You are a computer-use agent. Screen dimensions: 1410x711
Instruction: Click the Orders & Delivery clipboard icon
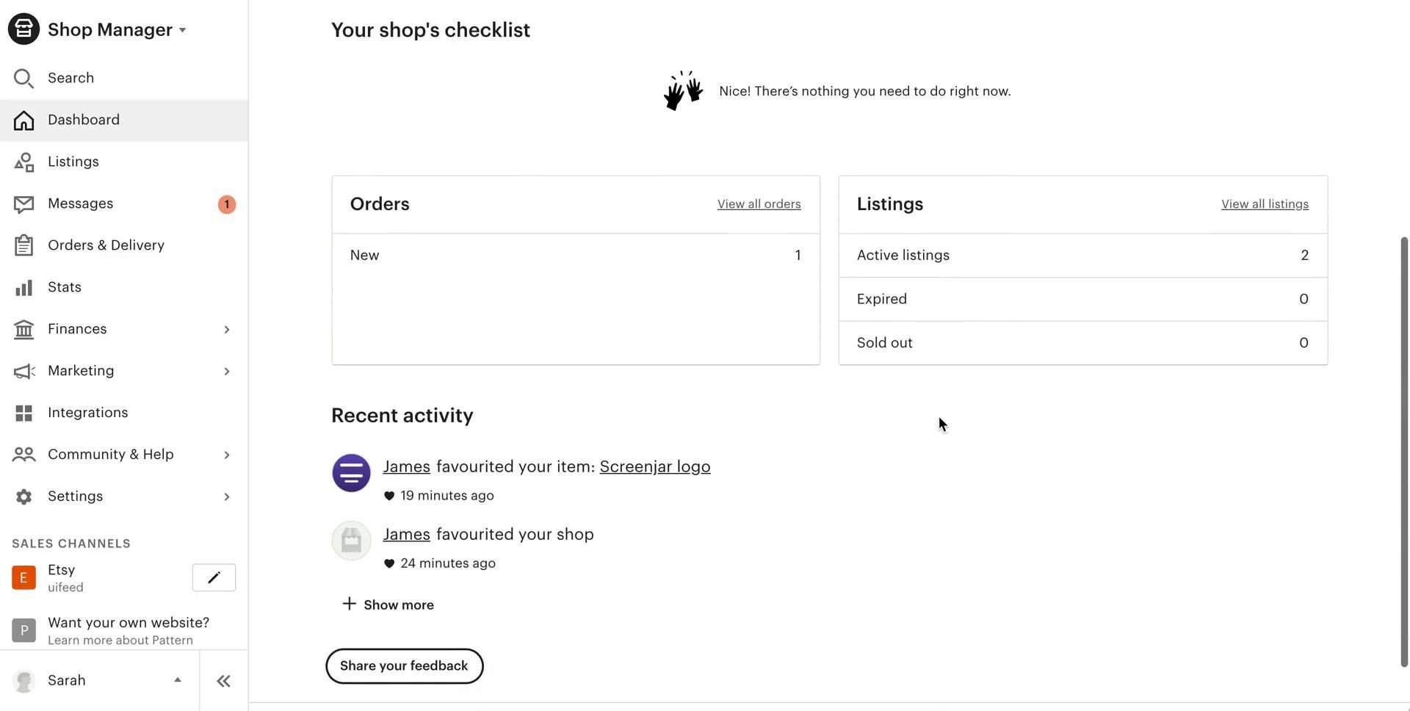(x=23, y=245)
